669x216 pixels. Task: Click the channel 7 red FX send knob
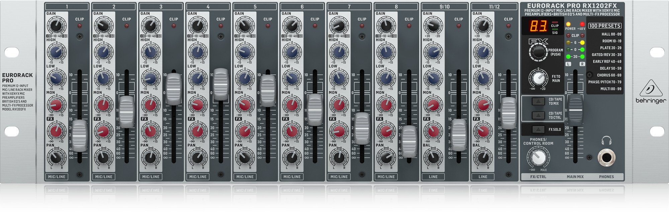tap(339, 131)
